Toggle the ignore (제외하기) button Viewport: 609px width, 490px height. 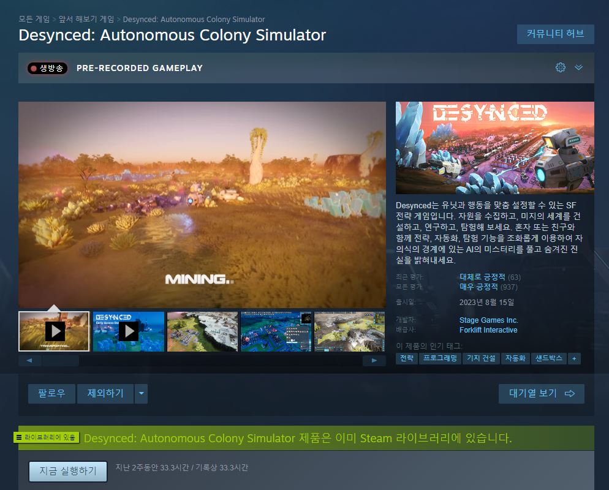click(x=105, y=394)
